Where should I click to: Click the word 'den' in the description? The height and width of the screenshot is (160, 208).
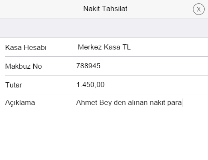point(120,102)
